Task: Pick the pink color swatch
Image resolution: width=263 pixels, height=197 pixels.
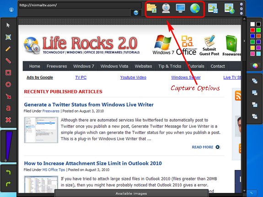Action: point(252,53)
